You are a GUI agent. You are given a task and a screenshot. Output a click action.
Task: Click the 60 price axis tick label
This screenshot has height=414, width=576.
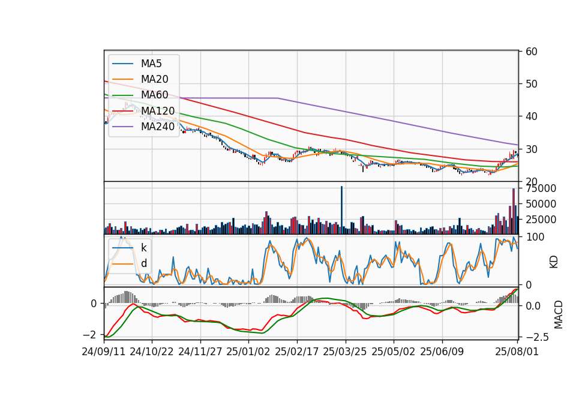(532, 52)
